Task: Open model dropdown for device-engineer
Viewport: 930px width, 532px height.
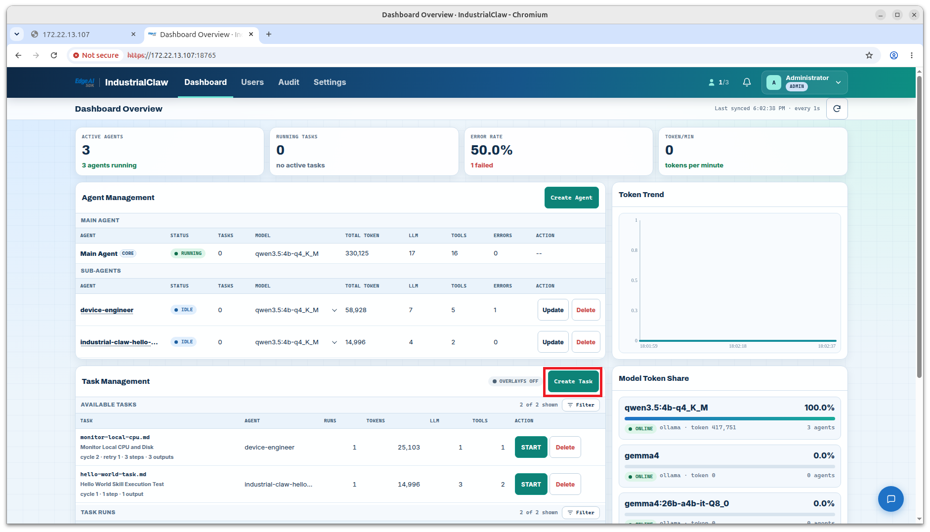Action: pos(335,310)
